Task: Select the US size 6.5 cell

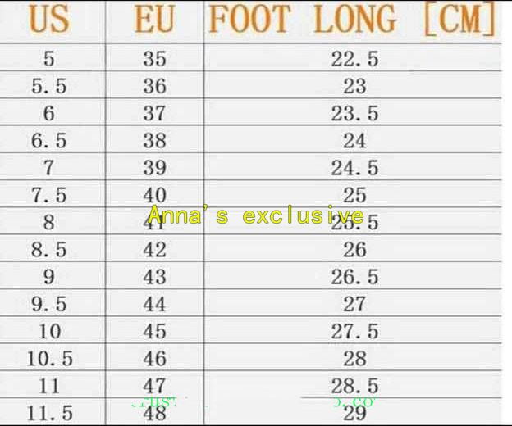Action: tap(49, 141)
